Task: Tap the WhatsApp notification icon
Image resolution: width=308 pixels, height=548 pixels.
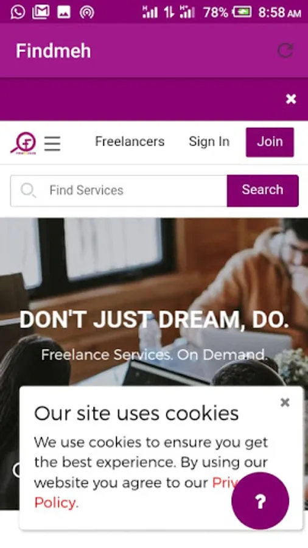Action: [18, 12]
